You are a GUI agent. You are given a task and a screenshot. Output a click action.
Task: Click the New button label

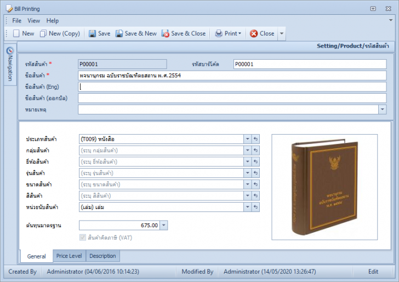[28, 33]
